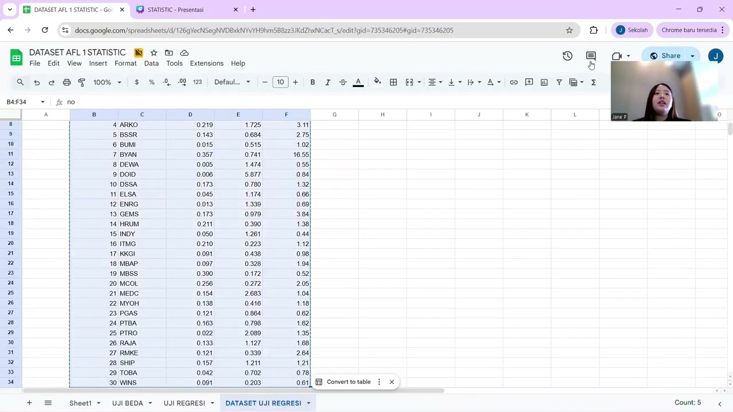The height and width of the screenshot is (412, 733).
Task: Decrease font size with minus button
Action: point(265,82)
